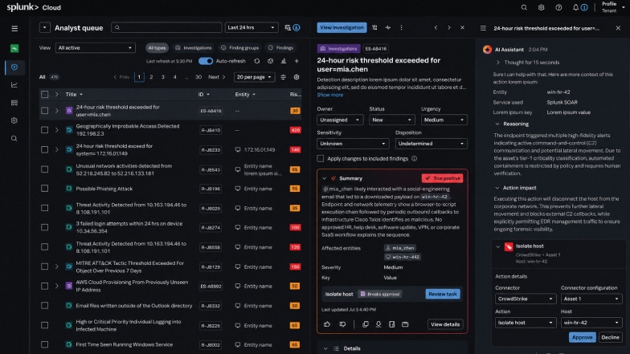This screenshot has height=354, width=630.
Task: Decline the Isolate host action
Action: 611,337
